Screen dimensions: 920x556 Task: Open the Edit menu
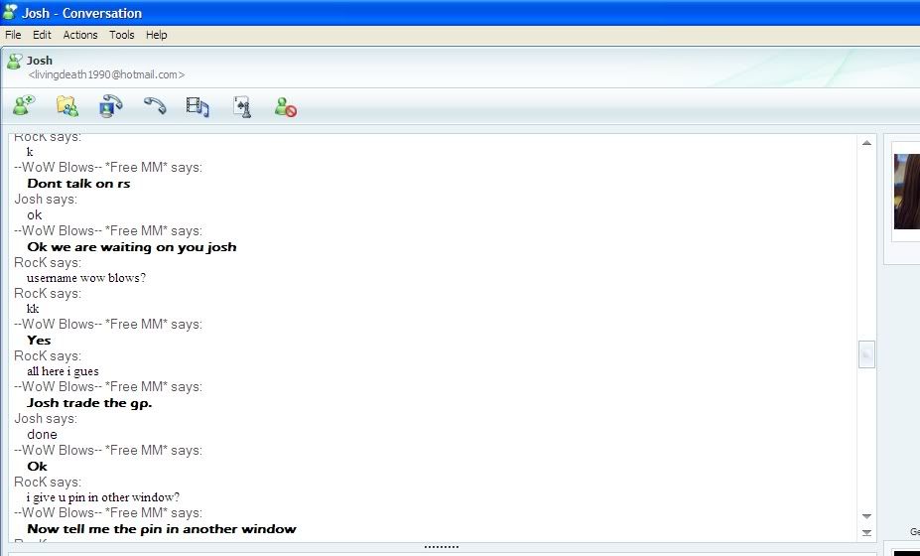coord(42,35)
